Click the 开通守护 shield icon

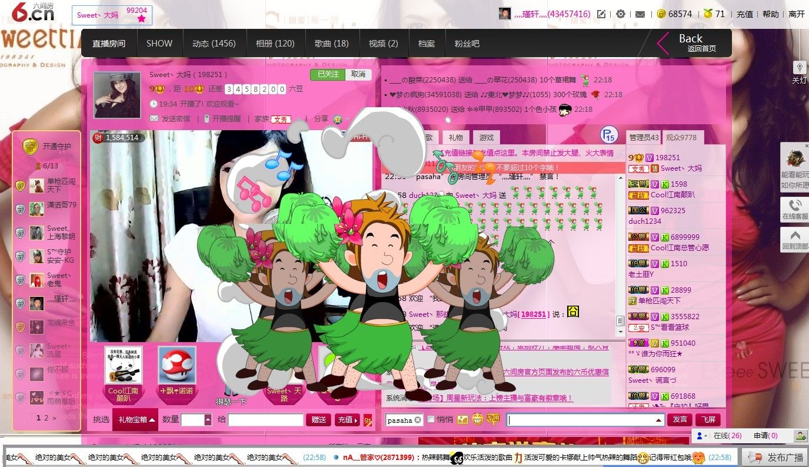(x=30, y=146)
